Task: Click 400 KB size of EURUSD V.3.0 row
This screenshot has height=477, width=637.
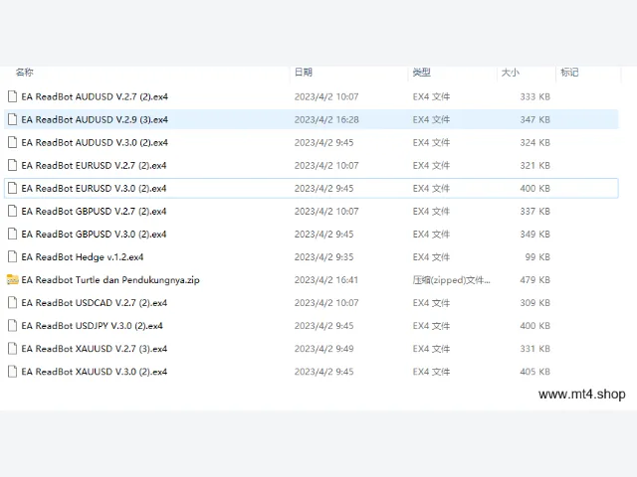Action: pyautogui.click(x=535, y=189)
